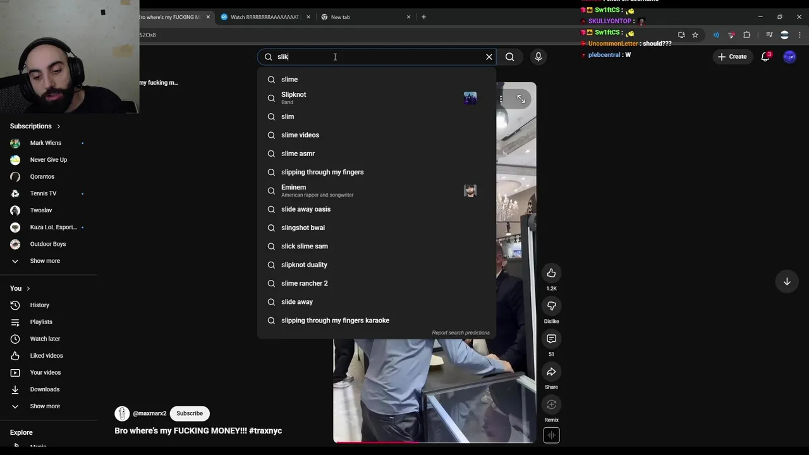Open watch History
The width and height of the screenshot is (809, 455).
(47, 305)
